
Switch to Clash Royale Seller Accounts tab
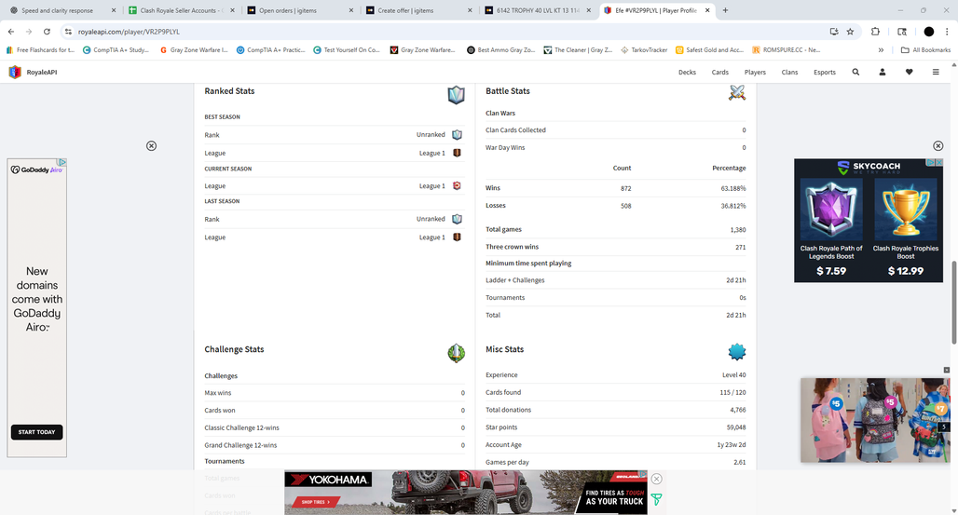[182, 10]
